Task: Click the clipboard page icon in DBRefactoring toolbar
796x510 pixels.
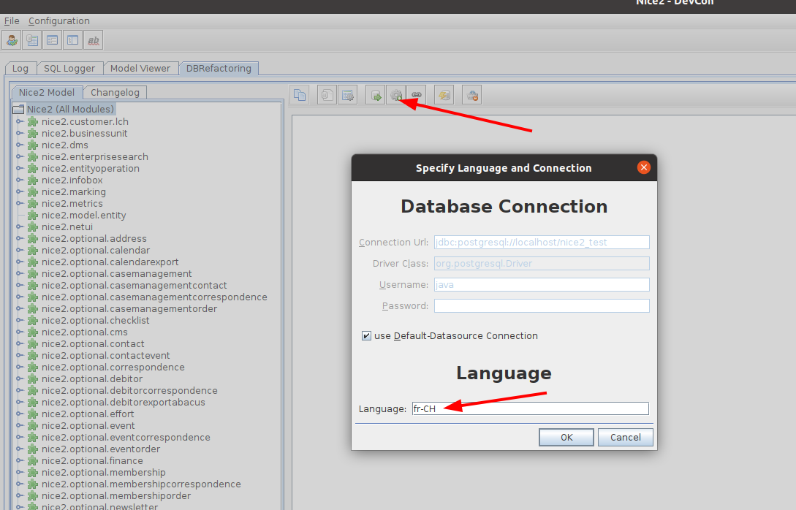Action: (x=327, y=95)
